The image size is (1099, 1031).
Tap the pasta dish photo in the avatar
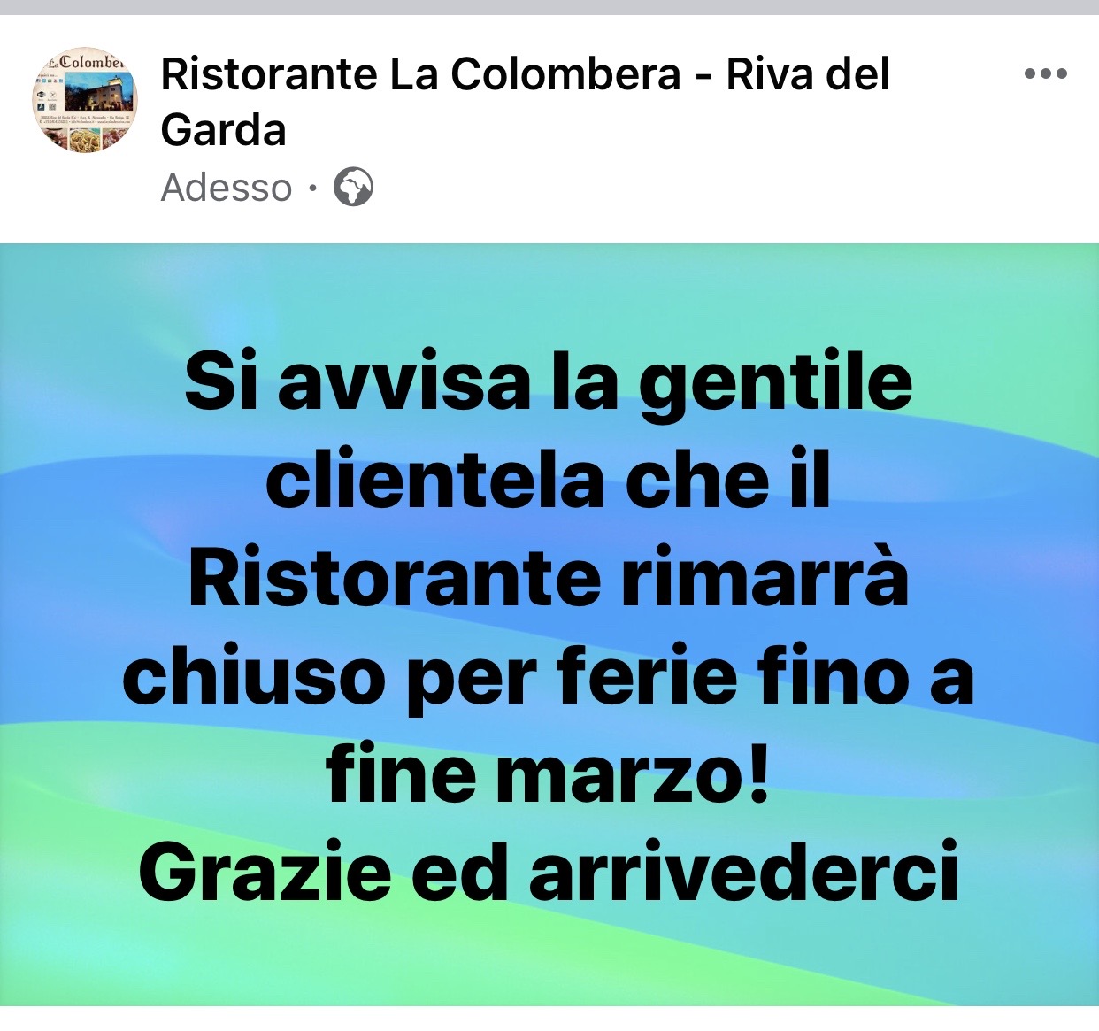pos(85,140)
